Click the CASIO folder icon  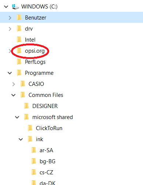pyautogui.click(x=23, y=84)
